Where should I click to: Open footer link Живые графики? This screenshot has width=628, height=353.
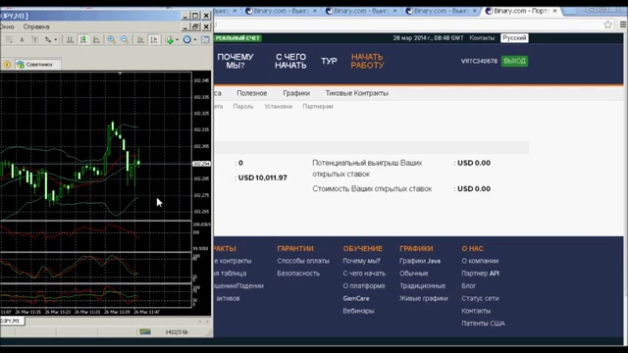click(x=424, y=298)
